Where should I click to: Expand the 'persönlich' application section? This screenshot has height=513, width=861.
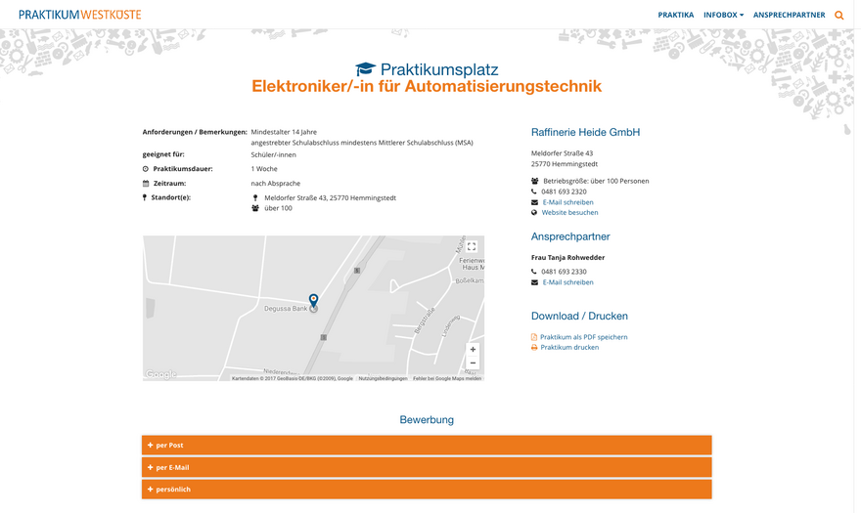pos(427,489)
